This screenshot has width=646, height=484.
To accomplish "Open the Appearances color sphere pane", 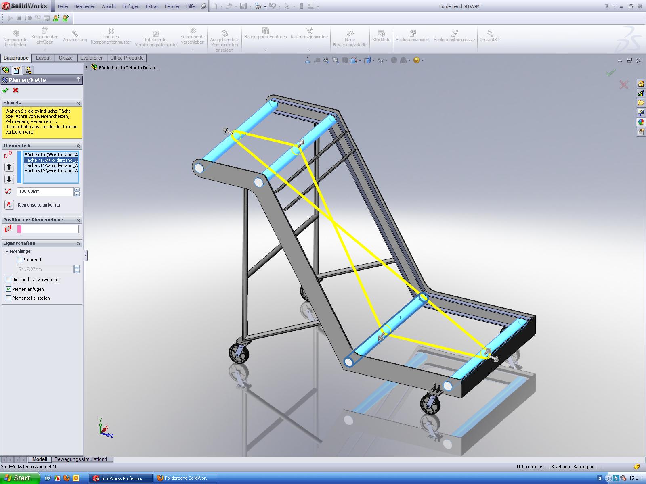I will coord(641,122).
